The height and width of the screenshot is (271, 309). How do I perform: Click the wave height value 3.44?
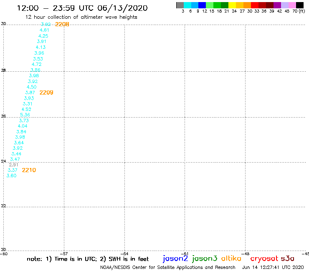tap(16, 154)
